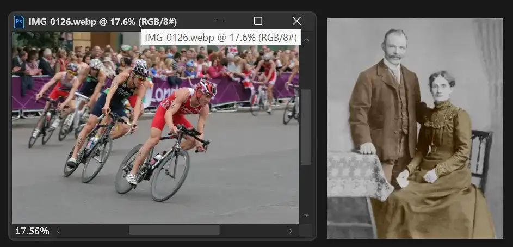Maximize the IMG_0126.webp document window

click(x=258, y=21)
